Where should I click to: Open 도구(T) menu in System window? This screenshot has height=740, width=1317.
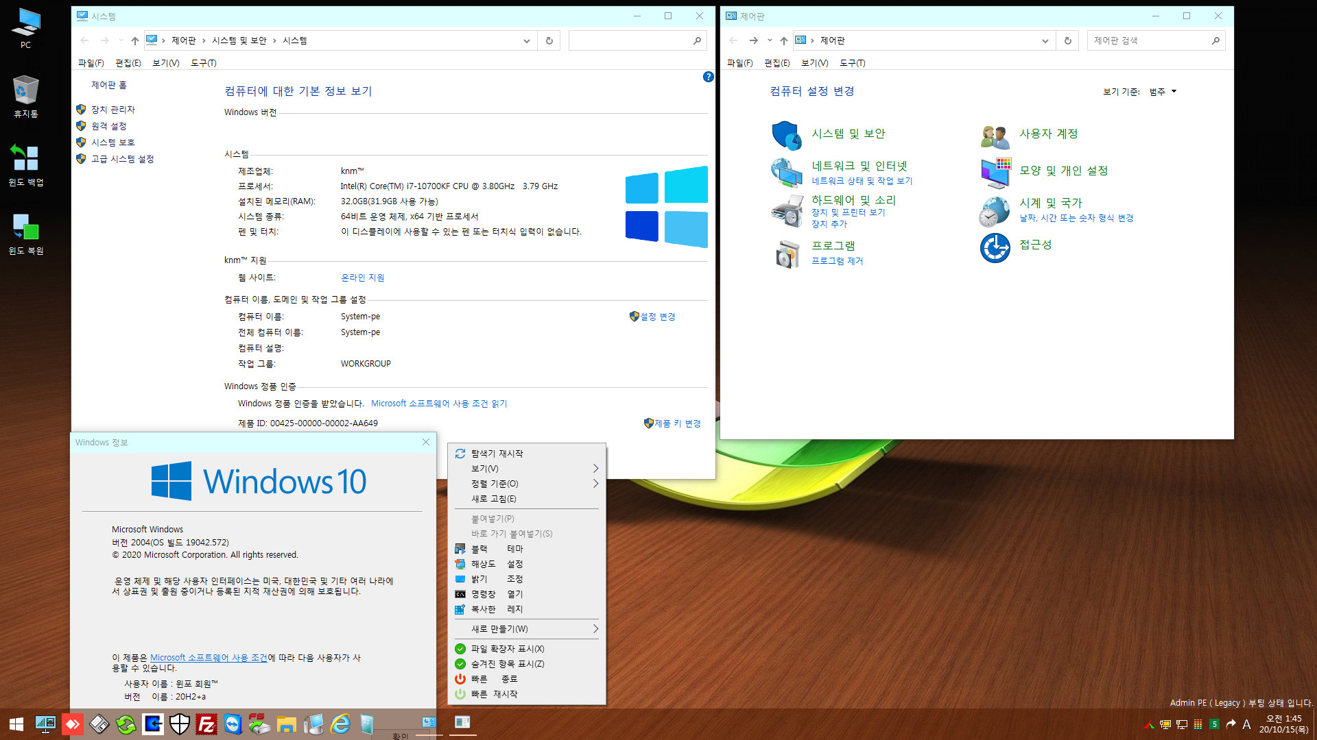pos(203,63)
